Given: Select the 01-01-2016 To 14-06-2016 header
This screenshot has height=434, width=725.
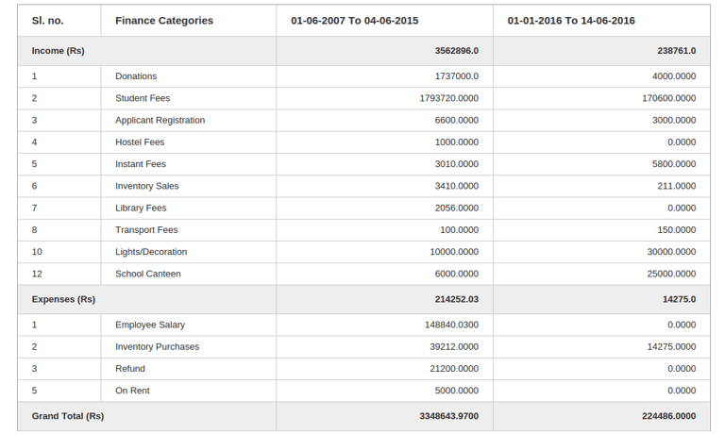Looking at the screenshot, I should (571, 21).
